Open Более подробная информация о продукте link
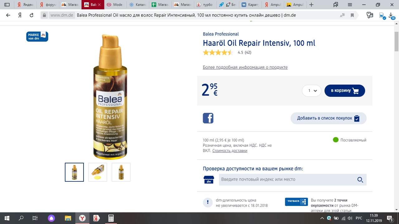399x224 pixels. [245, 67]
